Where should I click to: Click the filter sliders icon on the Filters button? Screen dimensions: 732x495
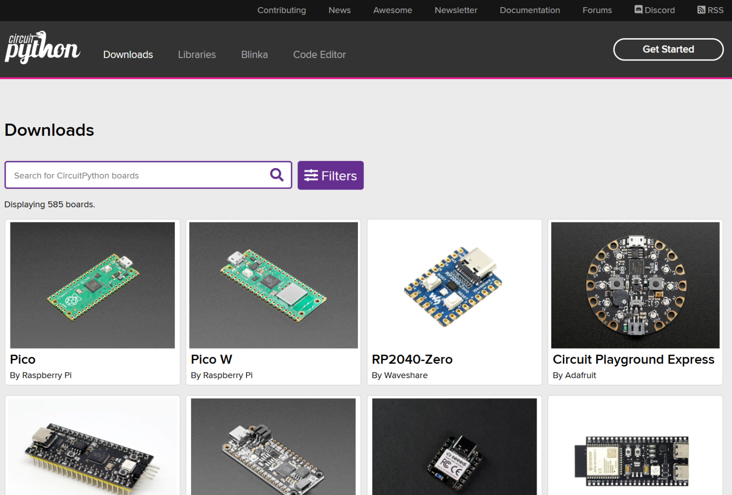tap(312, 175)
